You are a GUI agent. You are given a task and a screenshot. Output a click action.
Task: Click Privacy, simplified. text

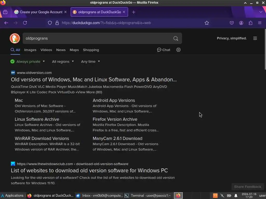[x=232, y=38]
